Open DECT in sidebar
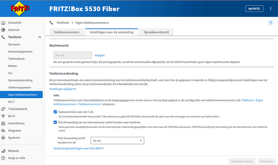 11,102
